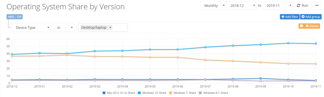
Task: Click the plus icon on Add filter
Action: (x=283, y=17)
